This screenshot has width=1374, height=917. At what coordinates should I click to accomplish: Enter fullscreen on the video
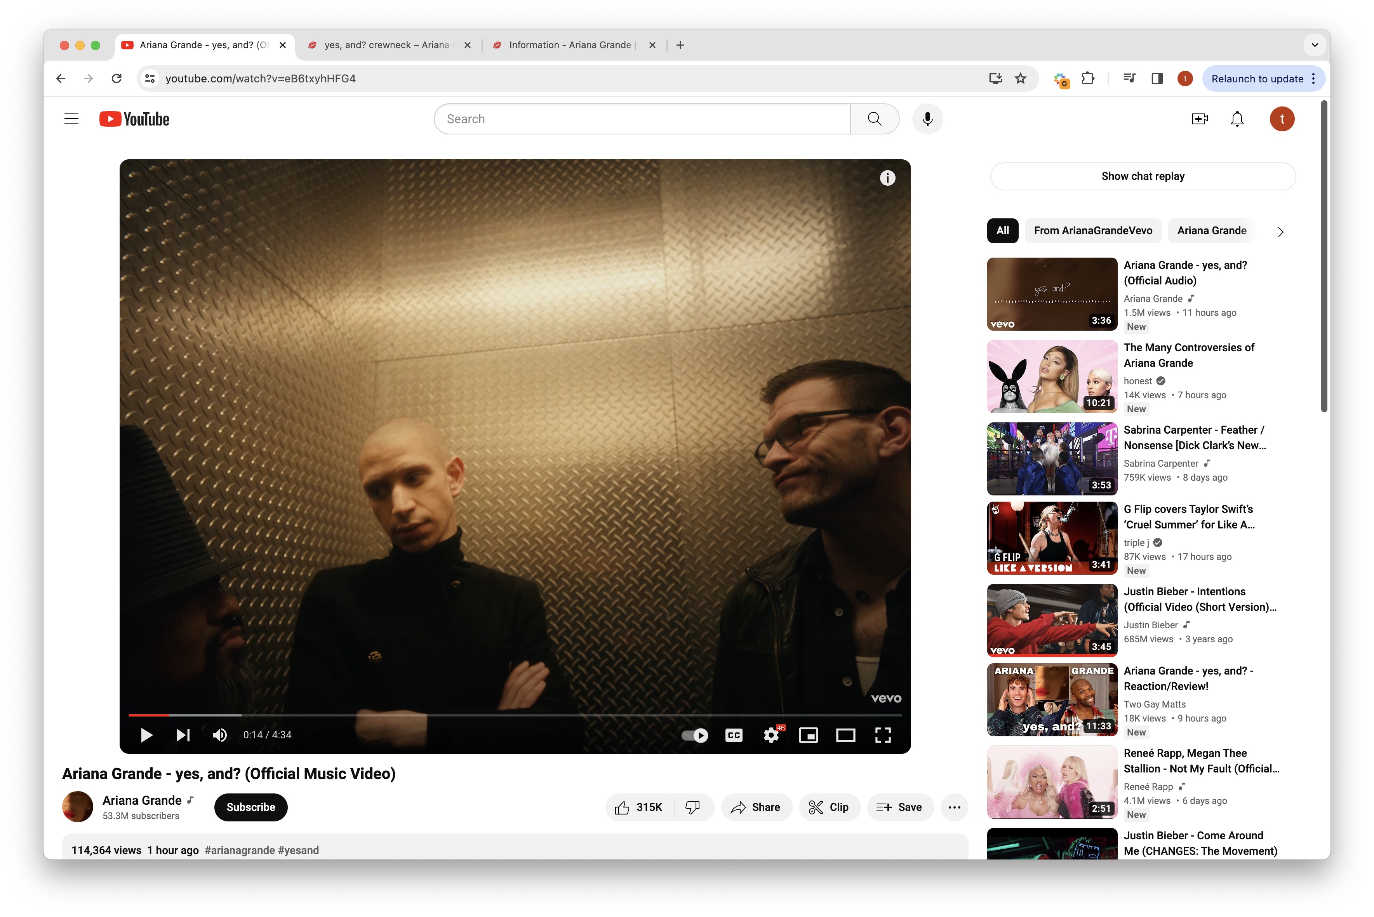883,735
